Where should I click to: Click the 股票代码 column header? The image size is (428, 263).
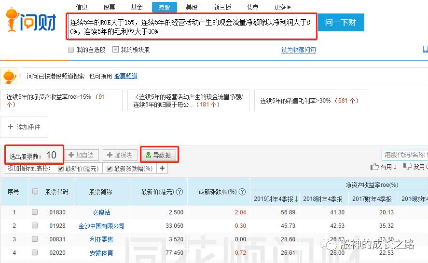tap(56, 192)
